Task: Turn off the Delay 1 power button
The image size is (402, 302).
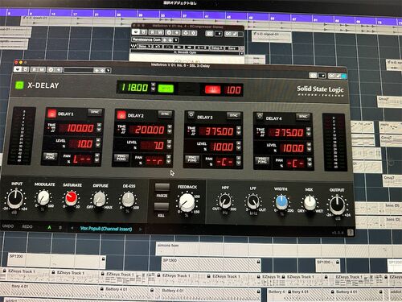Action: pos(51,114)
